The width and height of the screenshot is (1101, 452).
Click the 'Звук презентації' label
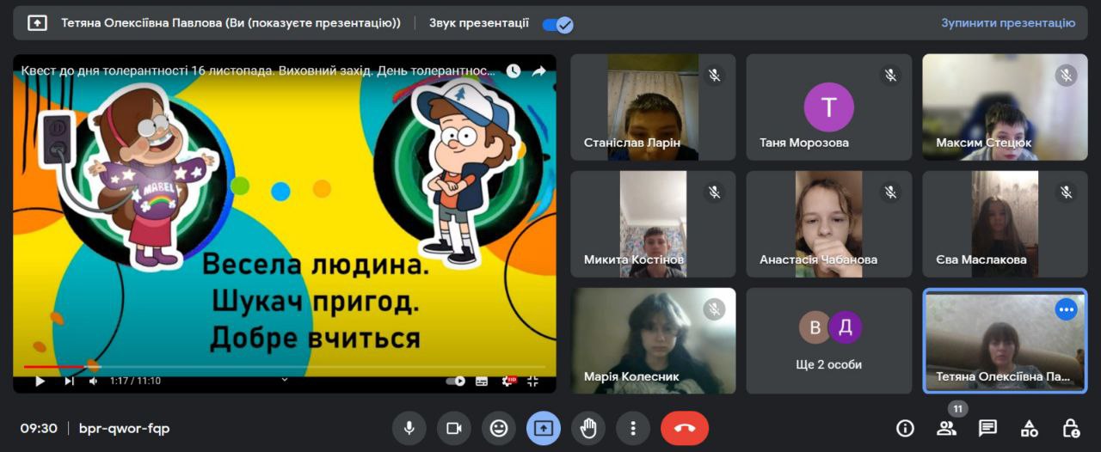[x=479, y=23]
